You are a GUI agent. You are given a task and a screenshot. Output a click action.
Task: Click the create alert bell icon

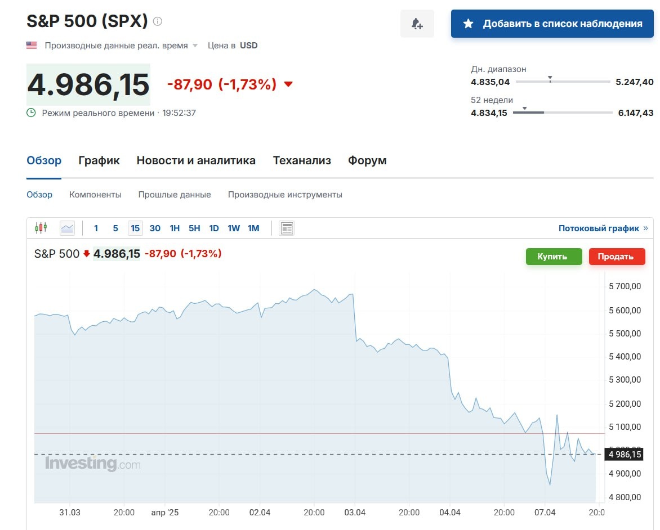(x=417, y=24)
